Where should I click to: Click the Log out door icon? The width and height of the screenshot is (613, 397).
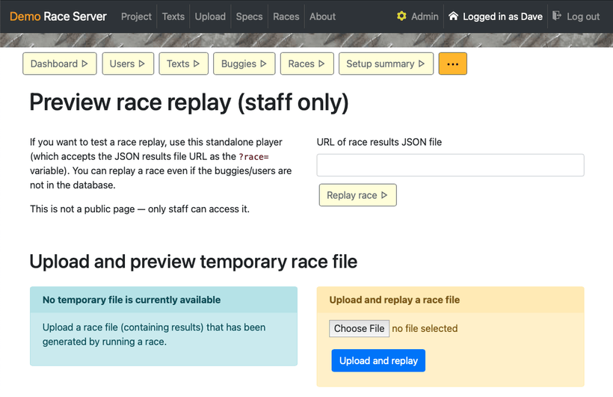click(557, 16)
